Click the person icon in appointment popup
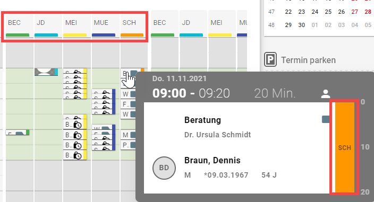374x202 pixels. (325, 94)
